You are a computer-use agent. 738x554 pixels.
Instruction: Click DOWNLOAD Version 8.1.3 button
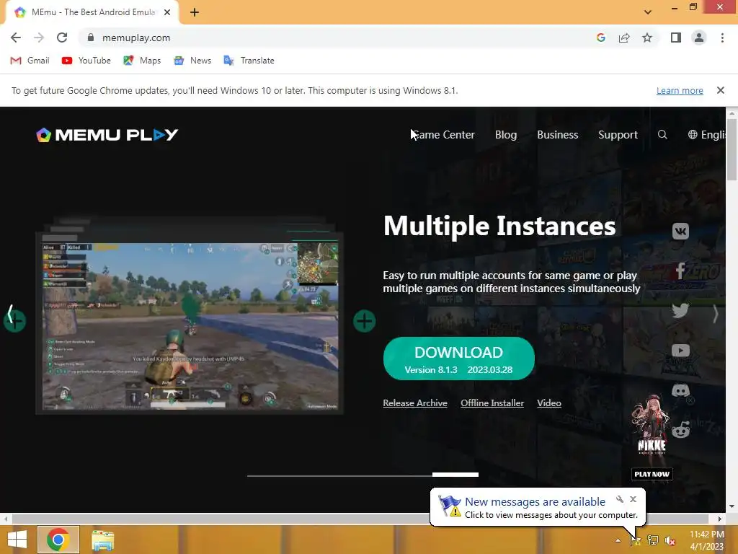(x=459, y=359)
